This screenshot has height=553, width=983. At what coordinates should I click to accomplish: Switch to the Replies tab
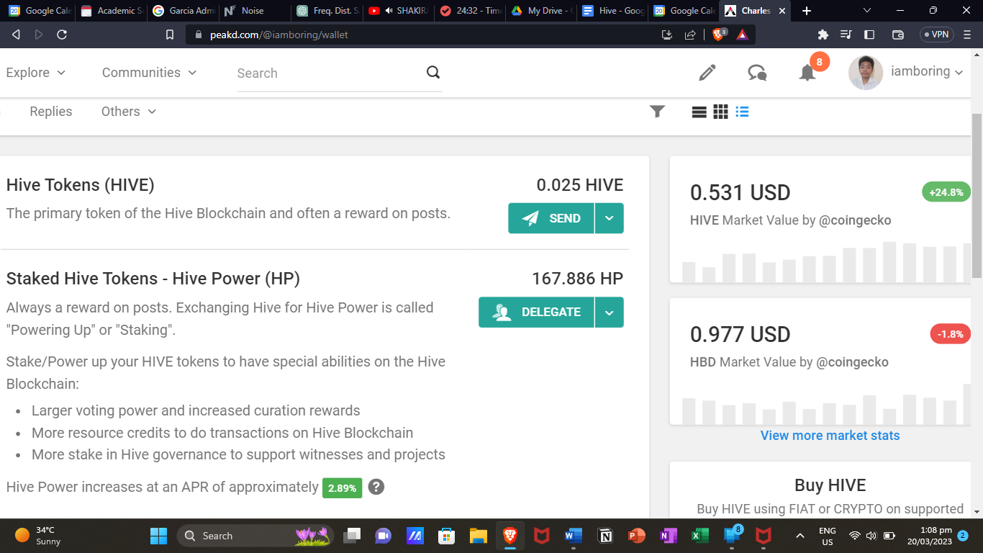51,112
